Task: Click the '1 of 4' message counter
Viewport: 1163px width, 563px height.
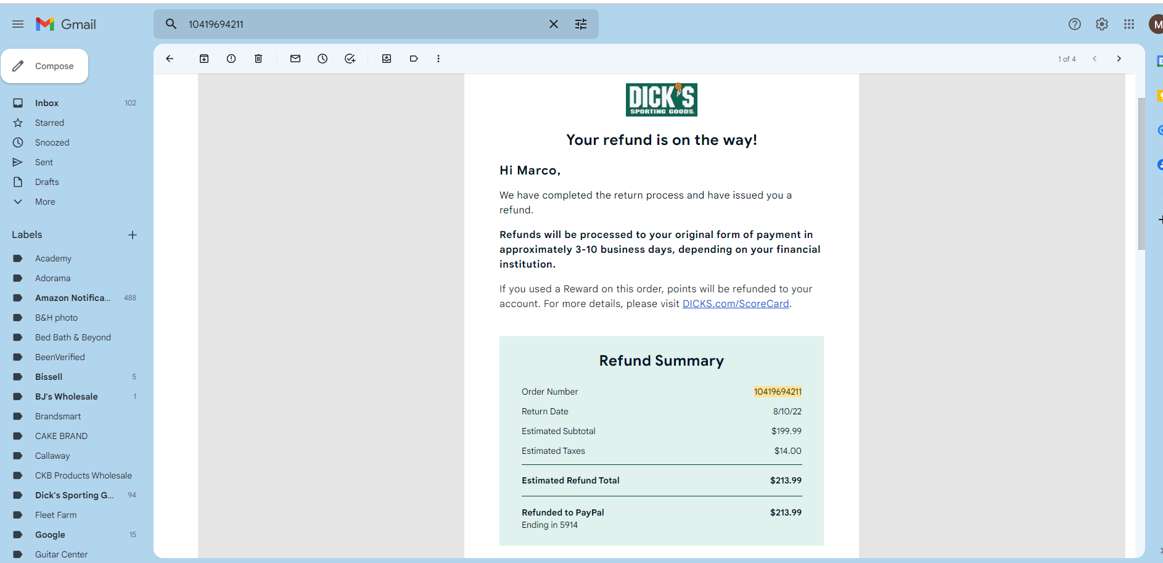Action: pos(1067,59)
